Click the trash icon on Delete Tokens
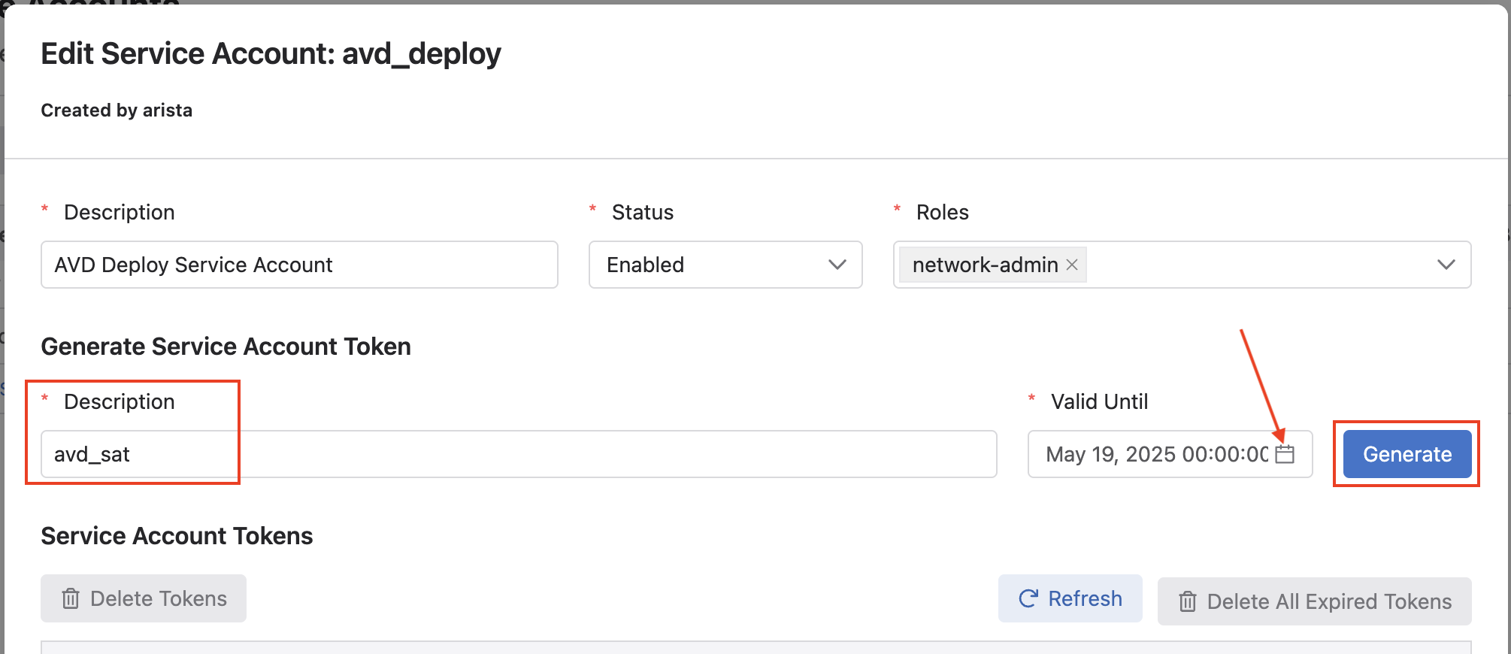 coord(71,598)
